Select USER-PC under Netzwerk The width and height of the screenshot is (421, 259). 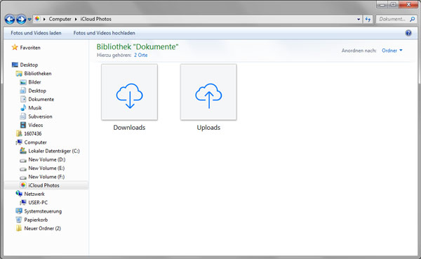tap(38, 203)
